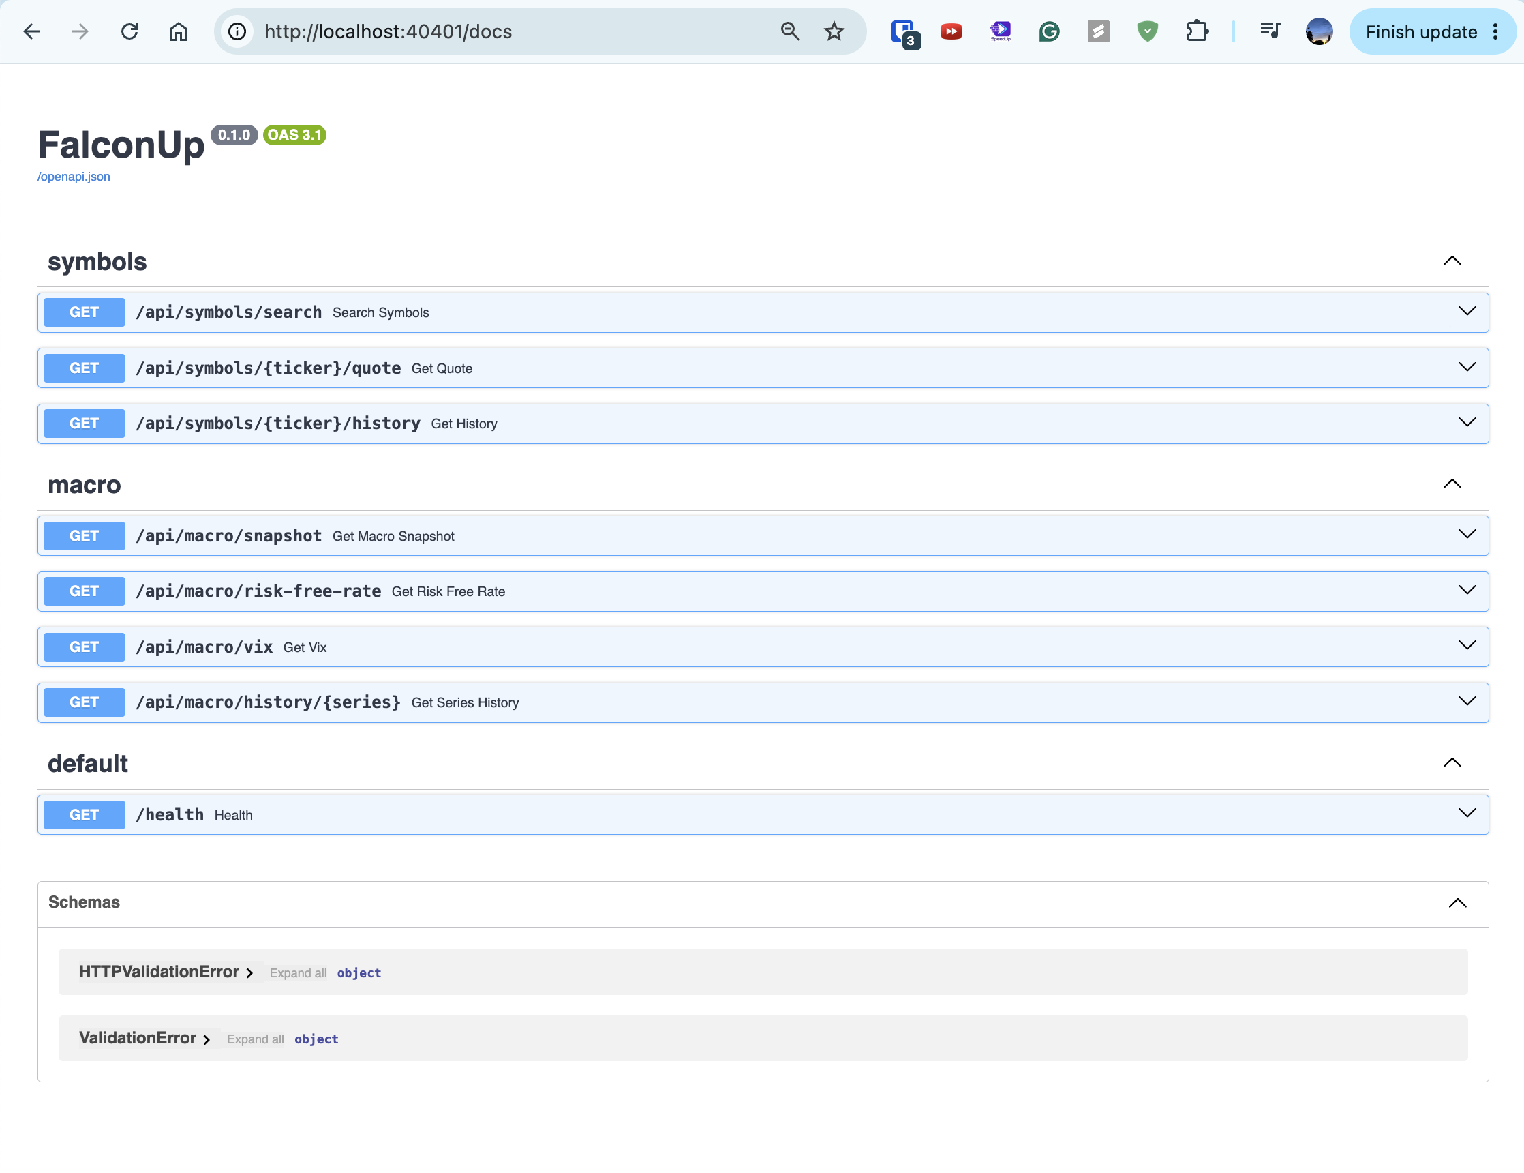Reload the docs page
1524x1173 pixels.
[129, 31]
